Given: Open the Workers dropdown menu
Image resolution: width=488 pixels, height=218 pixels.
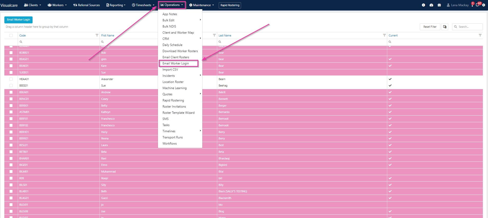Looking at the screenshot, I should click(x=57, y=5).
